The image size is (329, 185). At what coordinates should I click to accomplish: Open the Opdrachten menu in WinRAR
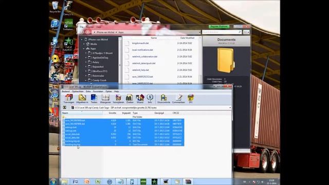point(78,91)
